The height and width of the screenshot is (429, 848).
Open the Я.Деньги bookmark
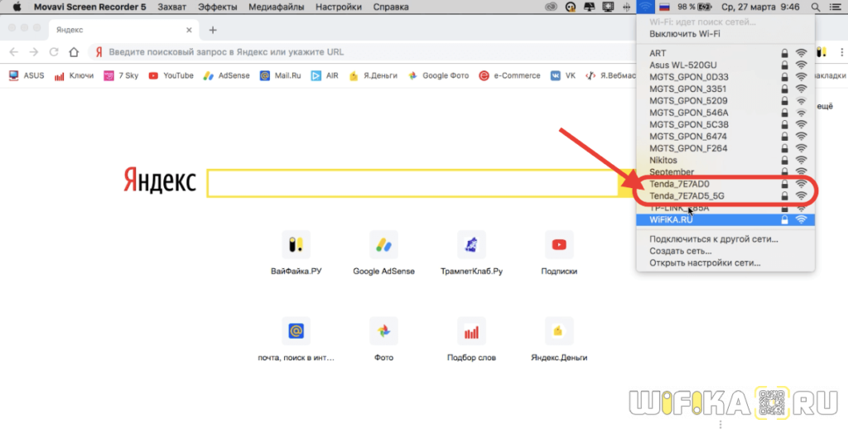(x=373, y=75)
